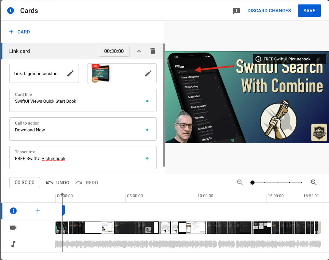Open the send feedback icon

236,11
